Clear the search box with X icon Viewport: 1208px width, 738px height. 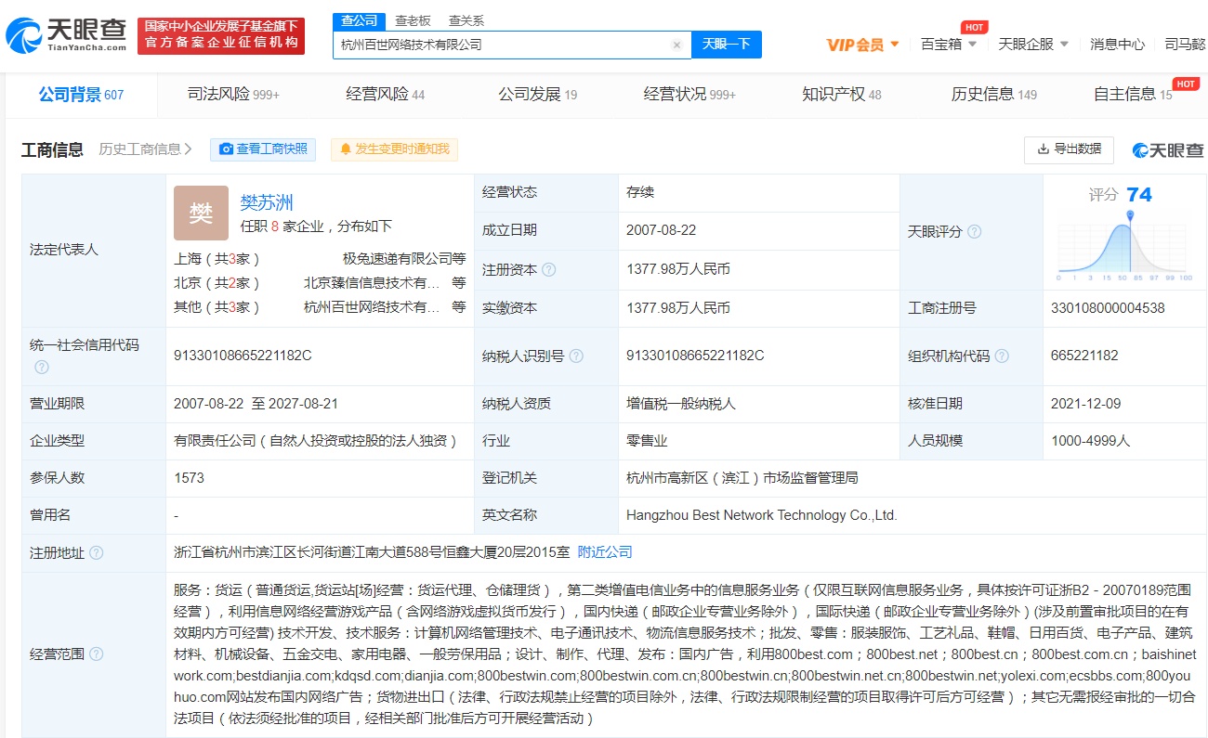[x=676, y=45]
